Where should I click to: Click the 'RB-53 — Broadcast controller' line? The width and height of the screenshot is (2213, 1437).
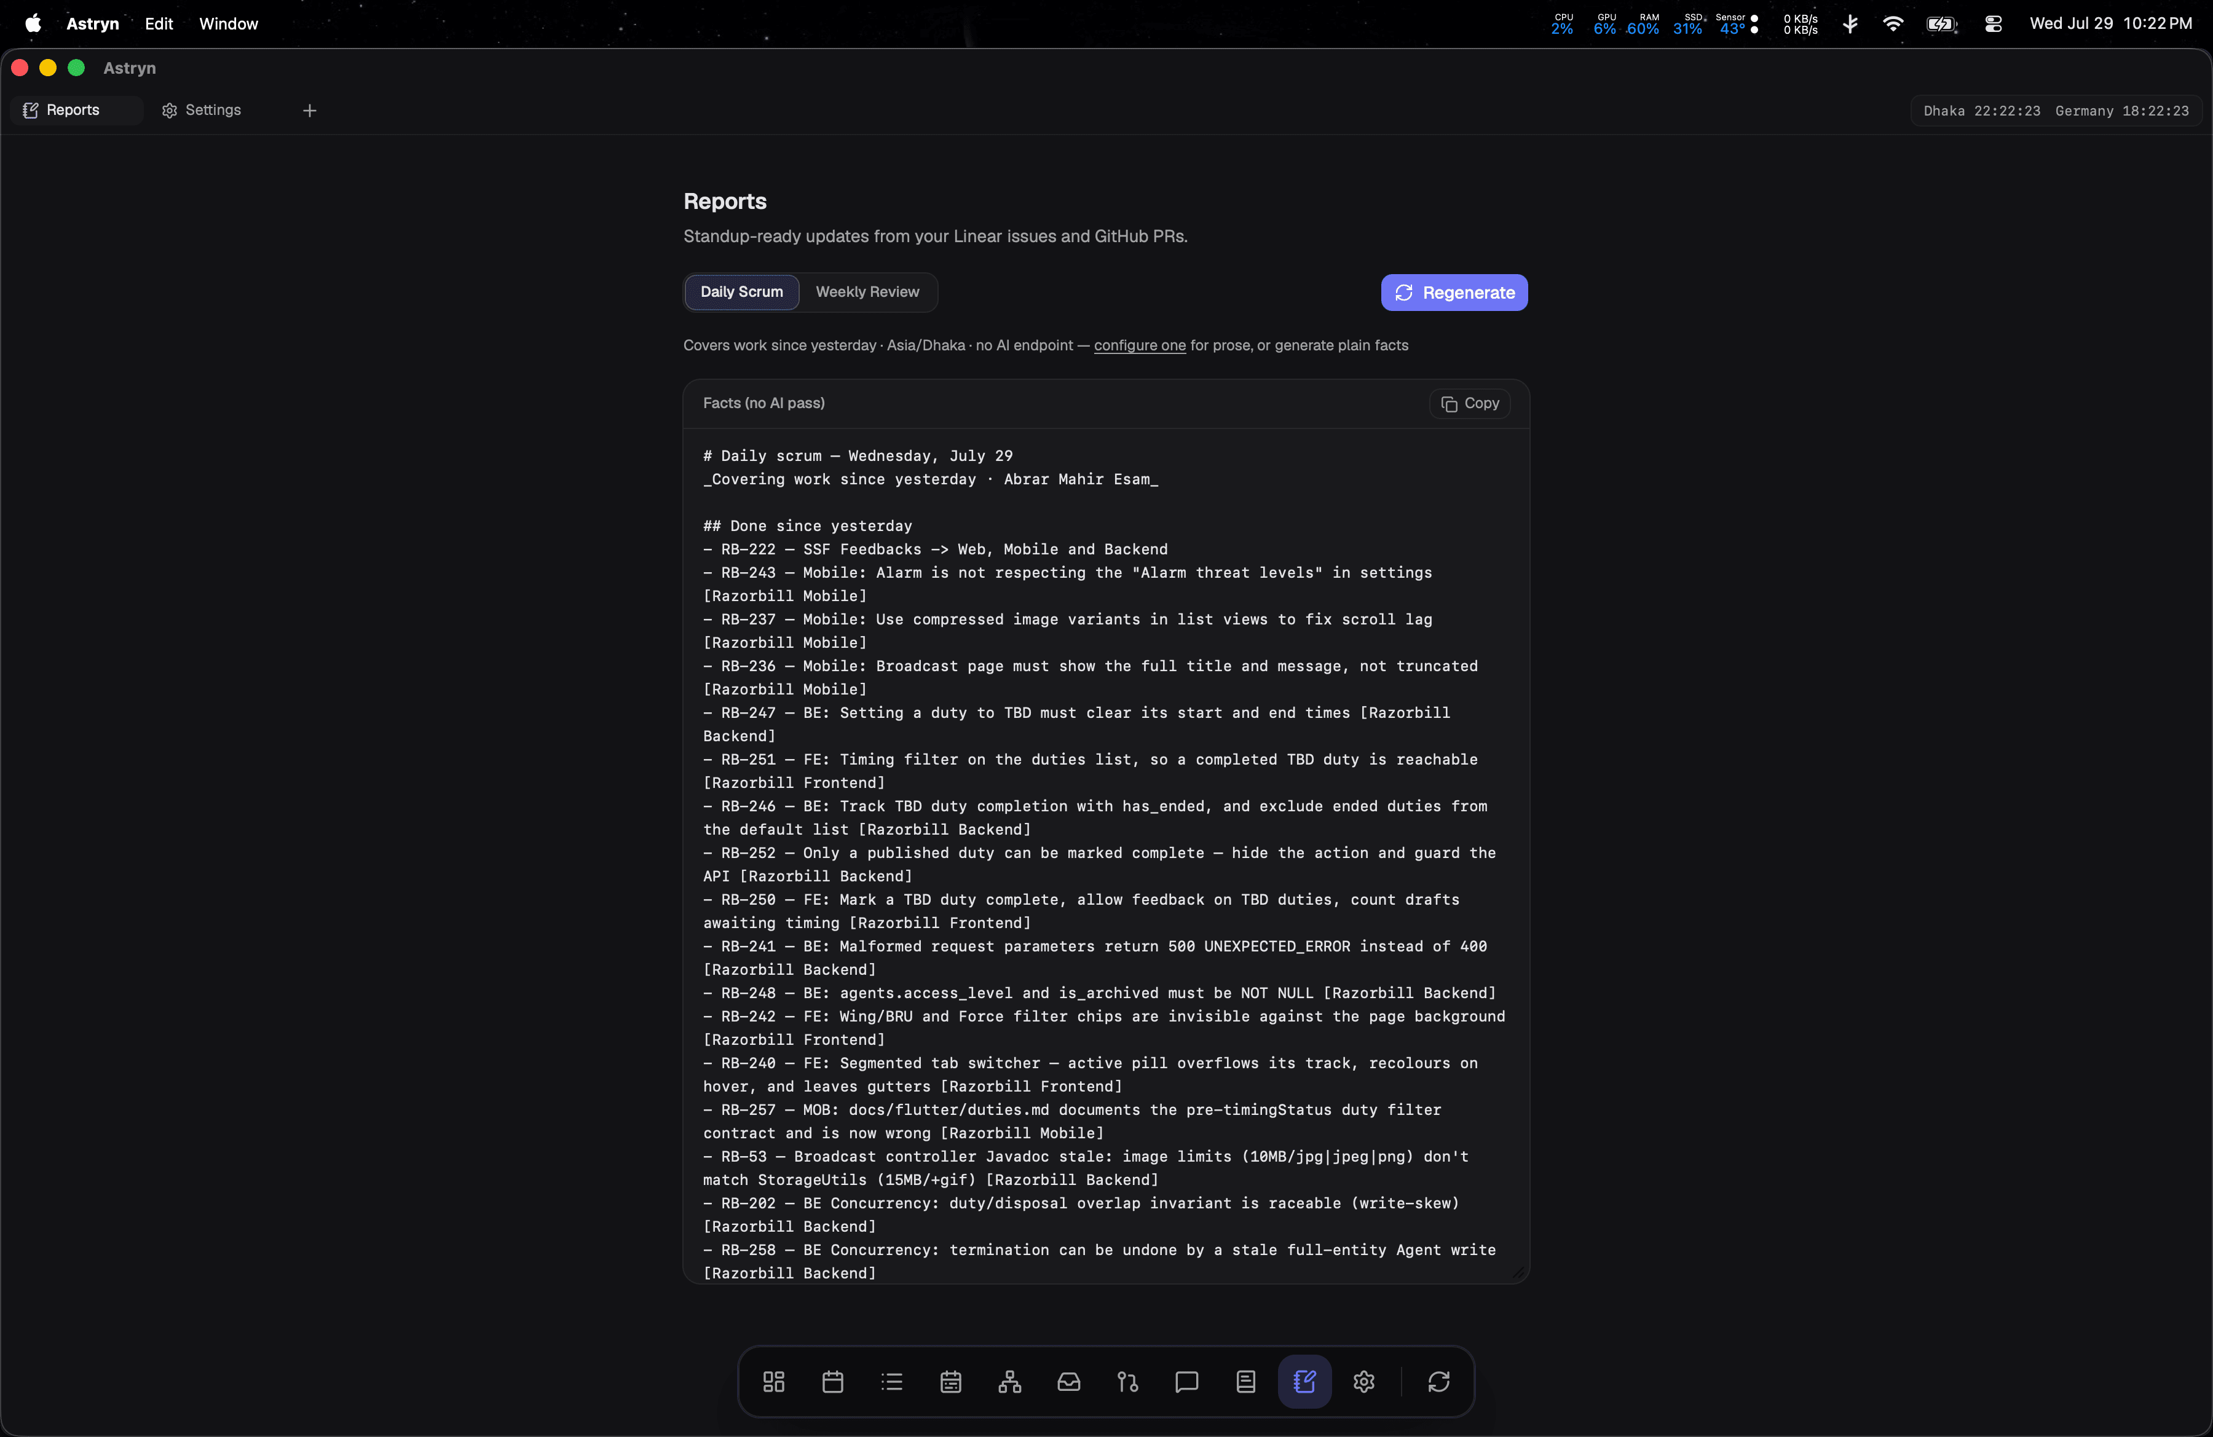point(1086,1168)
